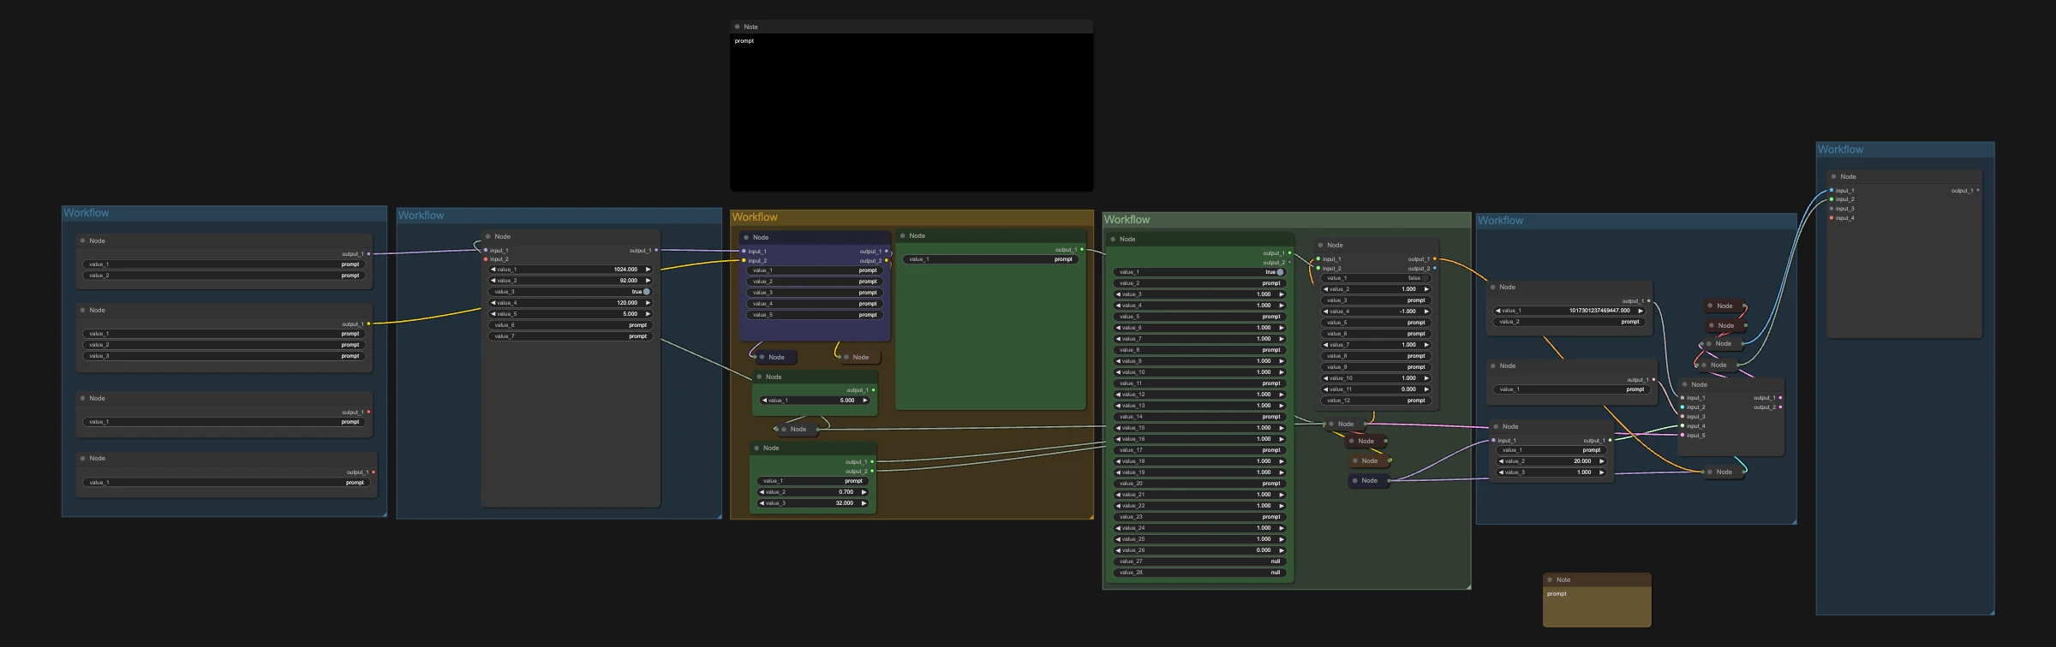Click output_1 port of the value_1 5.000 node
2056x647 pixels.
(873, 389)
